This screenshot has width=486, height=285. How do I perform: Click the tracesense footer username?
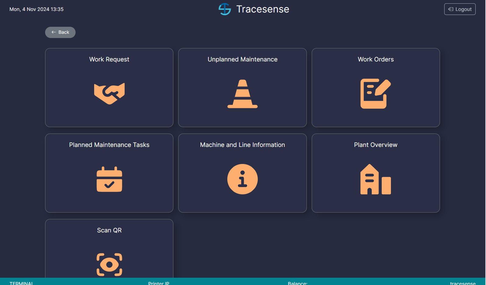coord(463,283)
